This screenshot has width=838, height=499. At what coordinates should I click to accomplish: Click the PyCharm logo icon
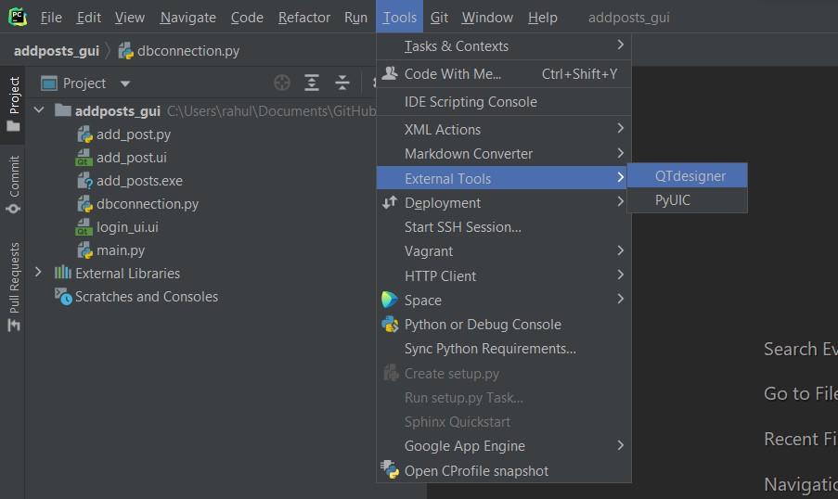[x=18, y=17]
